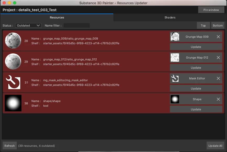This screenshot has height=152, width=227.
Task: Update the grunge_map_012 resource
Action: tap(196, 68)
